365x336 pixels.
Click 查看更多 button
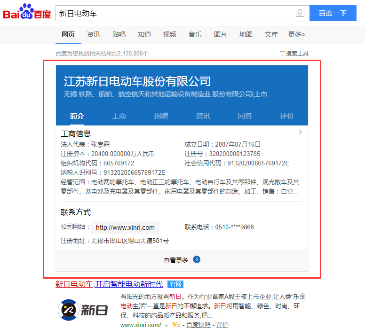click(182, 260)
